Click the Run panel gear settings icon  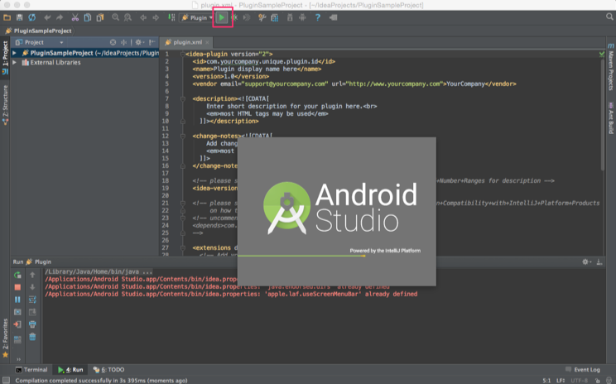pyautogui.click(x=586, y=262)
